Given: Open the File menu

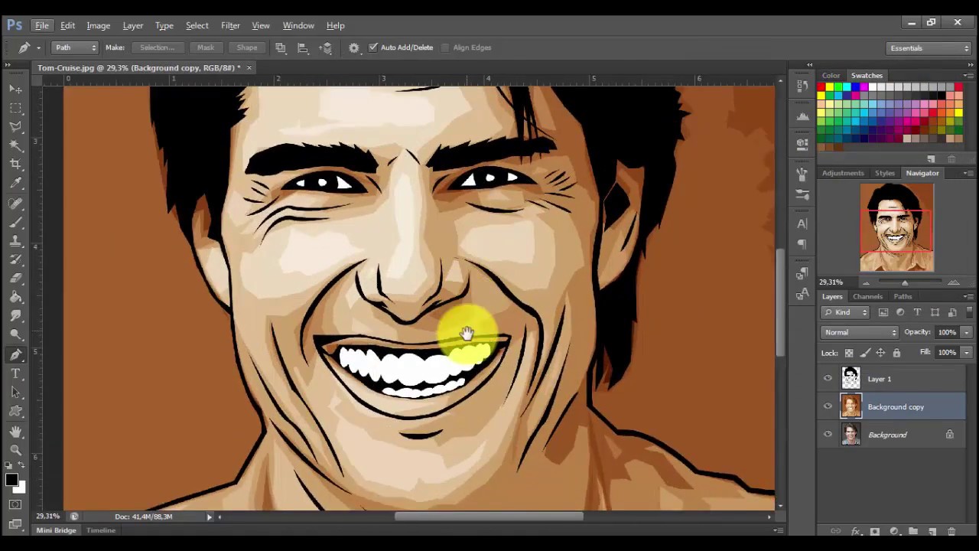Looking at the screenshot, I should point(42,25).
